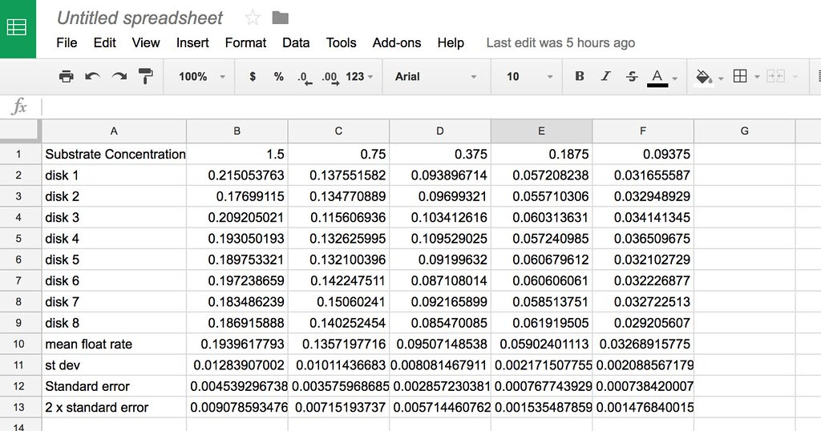This screenshot has height=431, width=821.
Task: Click the cell containing 0.215053763
Action: [237, 175]
